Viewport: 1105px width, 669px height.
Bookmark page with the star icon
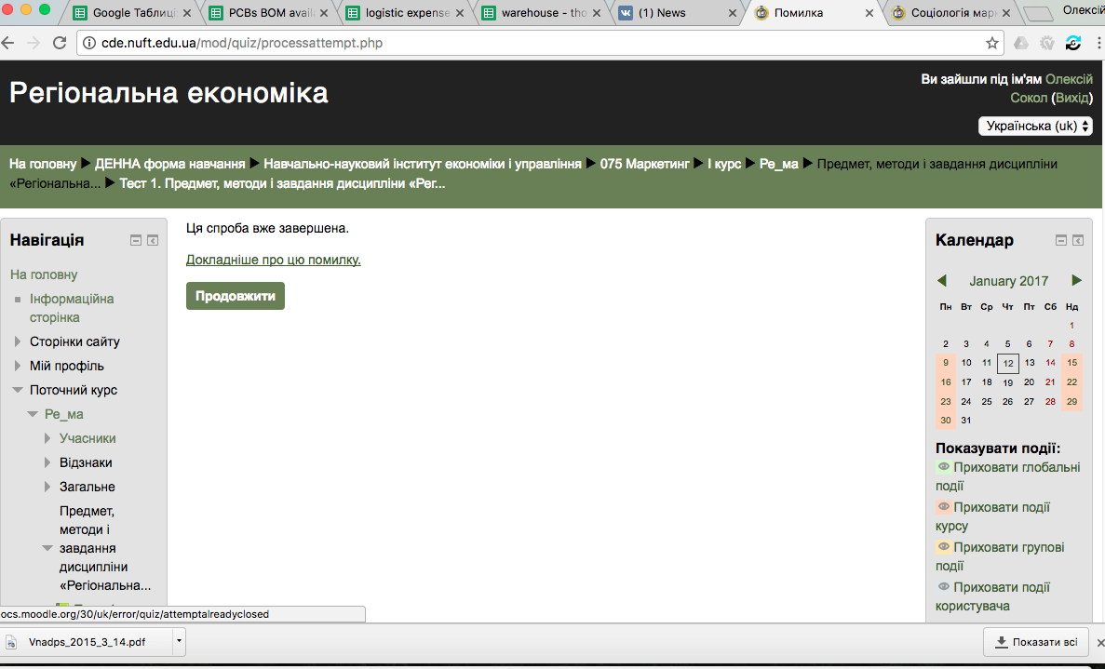click(992, 43)
